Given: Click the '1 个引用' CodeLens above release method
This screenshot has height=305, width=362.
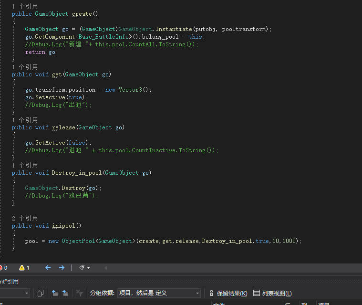Looking at the screenshot, I should click(x=25, y=120).
